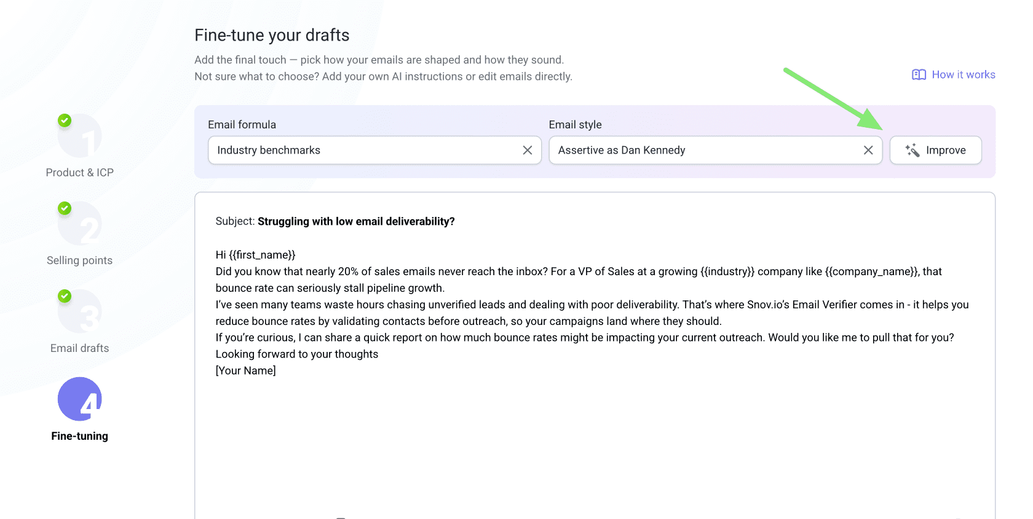Select the purple step 4 circle

point(80,399)
